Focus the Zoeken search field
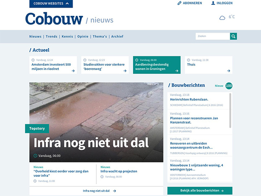Screen dimensions: 261x196 (x=213, y=36)
